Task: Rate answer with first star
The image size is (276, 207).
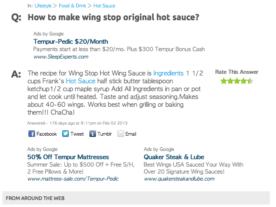Action: click(224, 81)
